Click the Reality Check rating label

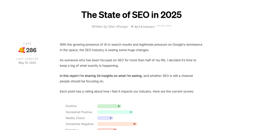coord(75,118)
